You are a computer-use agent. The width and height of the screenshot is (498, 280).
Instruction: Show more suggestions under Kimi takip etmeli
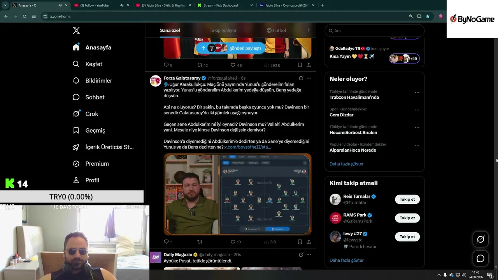click(347, 260)
